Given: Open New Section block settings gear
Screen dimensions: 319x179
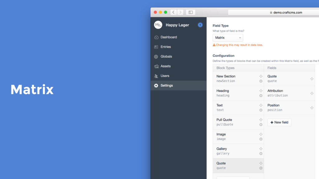Looking at the screenshot, I should [x=261, y=81].
